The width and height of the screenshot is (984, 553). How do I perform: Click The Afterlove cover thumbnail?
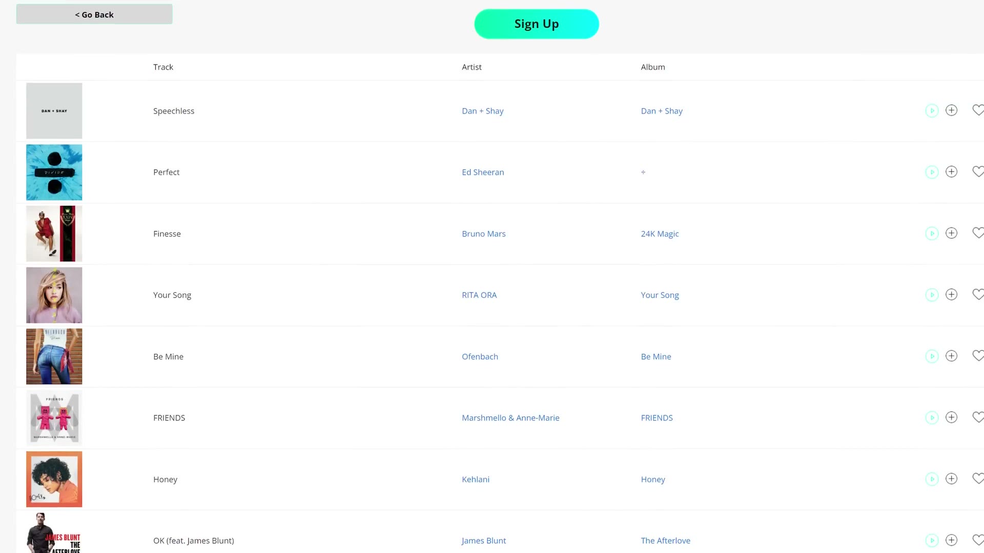(x=54, y=533)
